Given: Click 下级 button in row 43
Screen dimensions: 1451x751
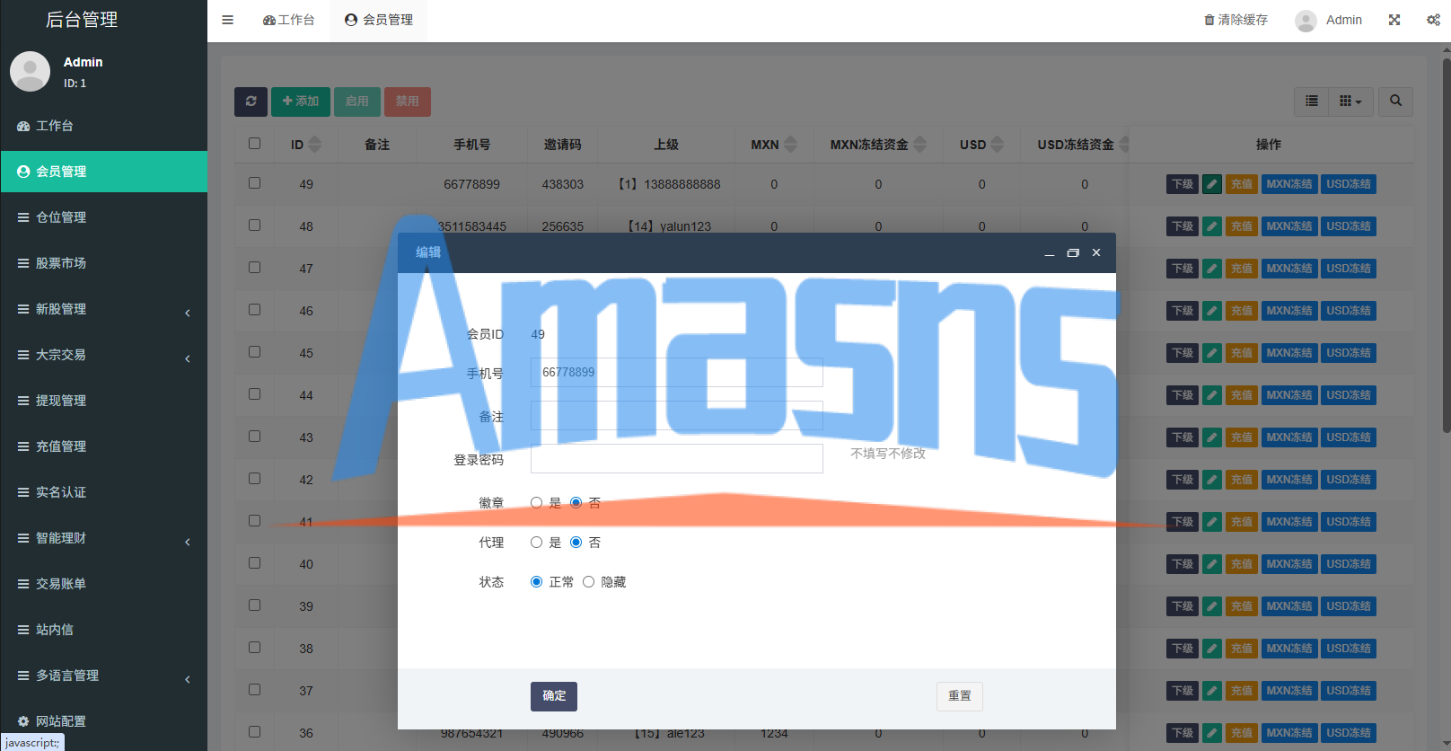Looking at the screenshot, I should 1183,437.
